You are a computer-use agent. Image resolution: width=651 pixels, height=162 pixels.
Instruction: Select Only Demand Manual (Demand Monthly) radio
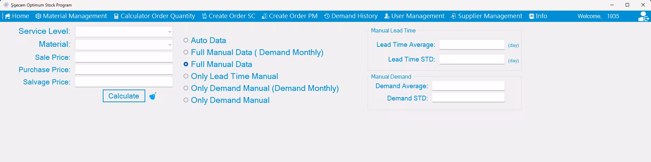[x=186, y=88]
